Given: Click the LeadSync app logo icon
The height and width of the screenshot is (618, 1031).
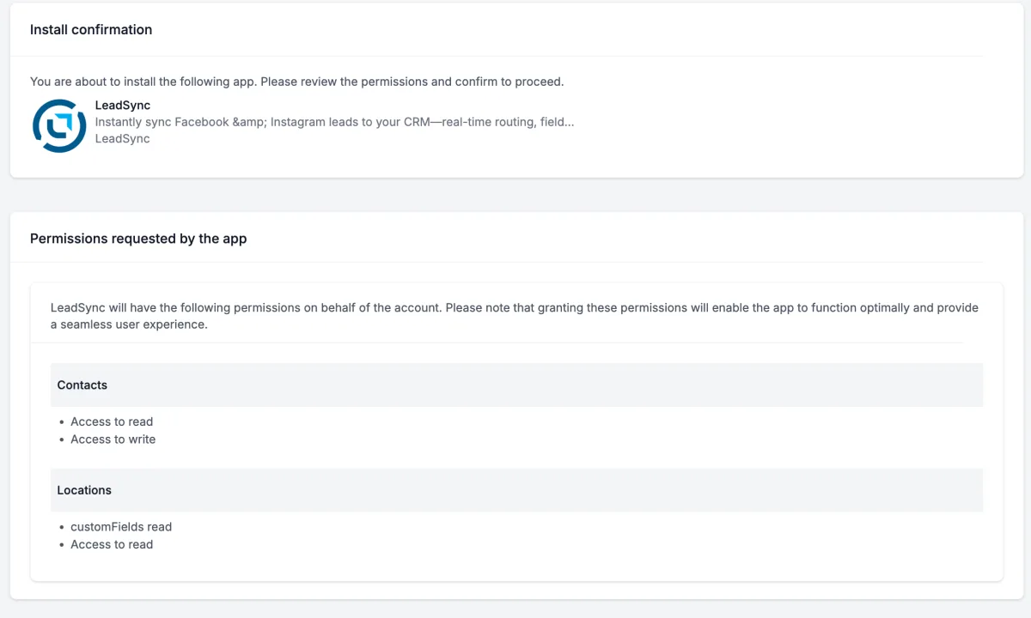Looking at the screenshot, I should click(59, 126).
